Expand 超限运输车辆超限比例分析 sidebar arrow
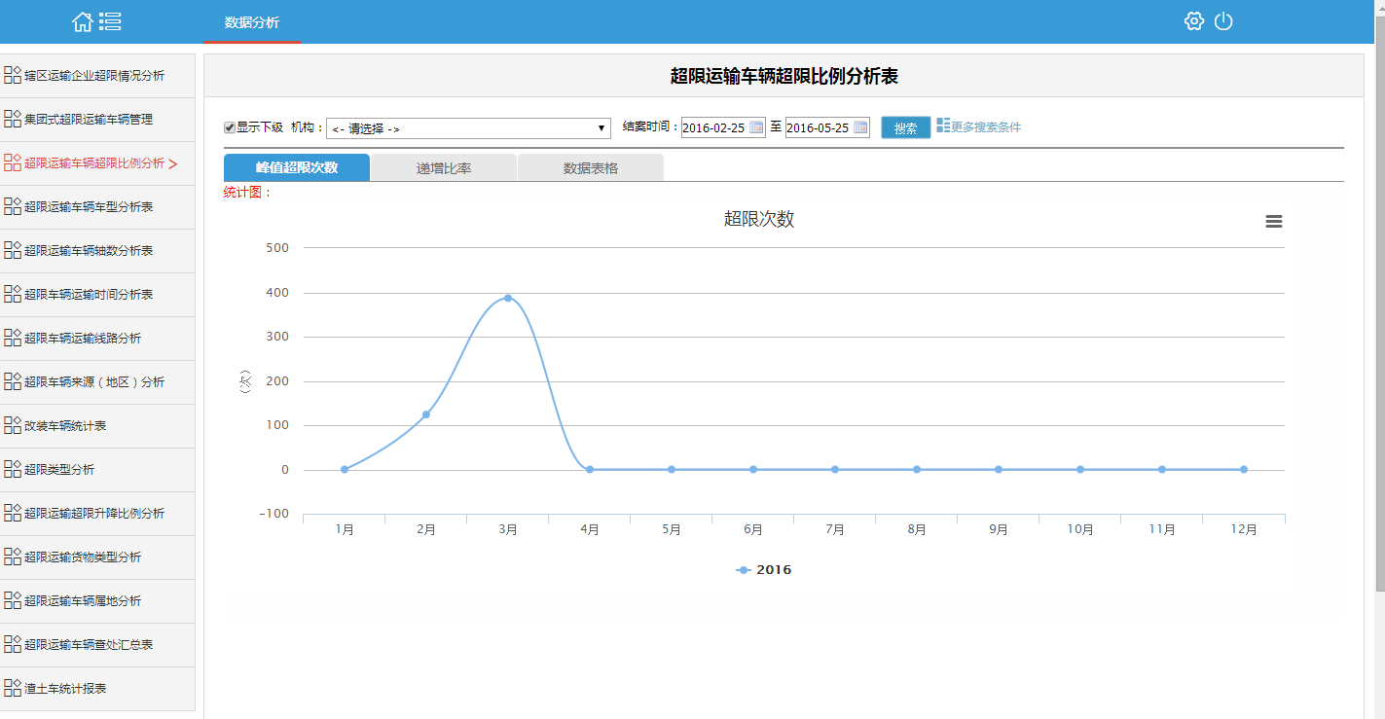The image size is (1385, 719). pyautogui.click(x=173, y=163)
